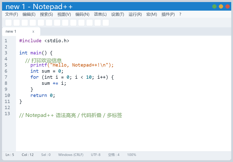Click the 'for' keyword
Viewport: 233px width, 162px height.
point(34,77)
